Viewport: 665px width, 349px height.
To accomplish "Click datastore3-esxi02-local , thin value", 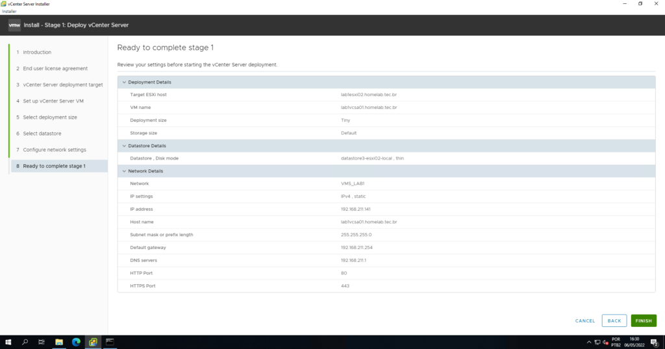I will 372,158.
